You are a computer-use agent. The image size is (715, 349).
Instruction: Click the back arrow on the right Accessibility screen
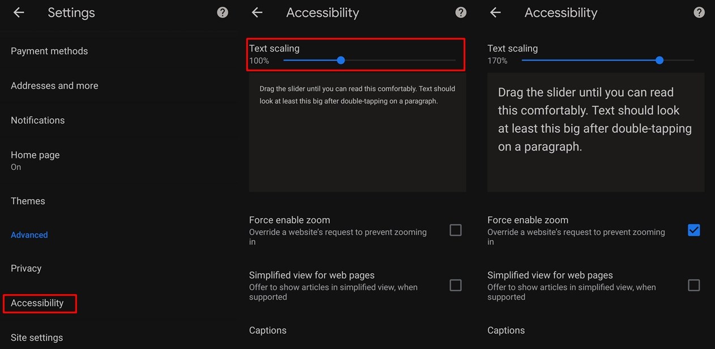[x=495, y=12]
